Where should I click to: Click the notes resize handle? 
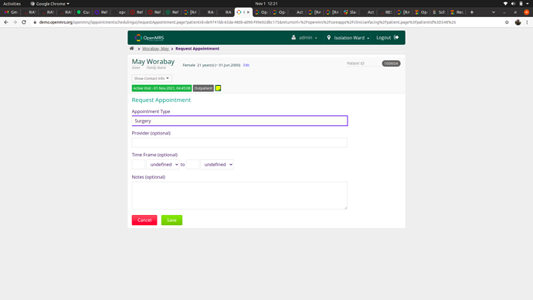tap(345, 207)
